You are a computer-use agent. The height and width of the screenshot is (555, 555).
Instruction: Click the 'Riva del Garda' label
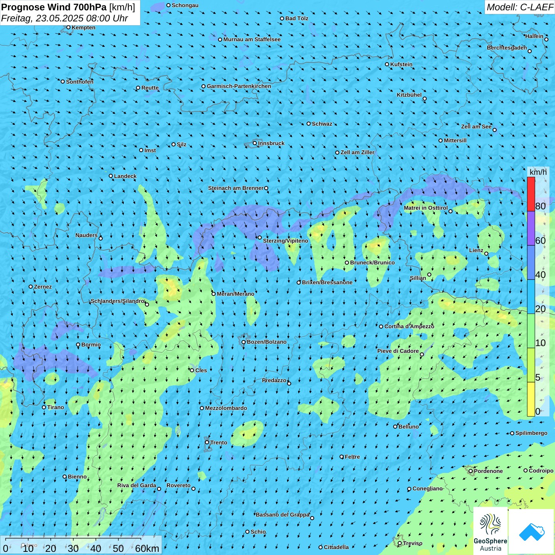pyautogui.click(x=137, y=485)
